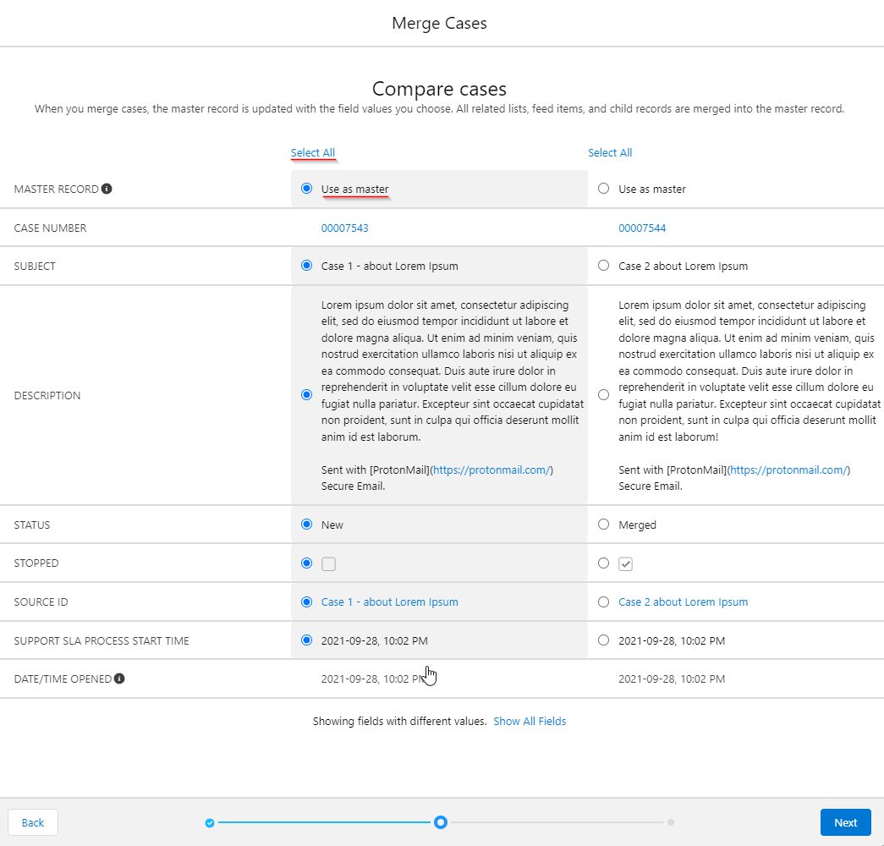
Task: Select status New radio button
Action: click(307, 525)
